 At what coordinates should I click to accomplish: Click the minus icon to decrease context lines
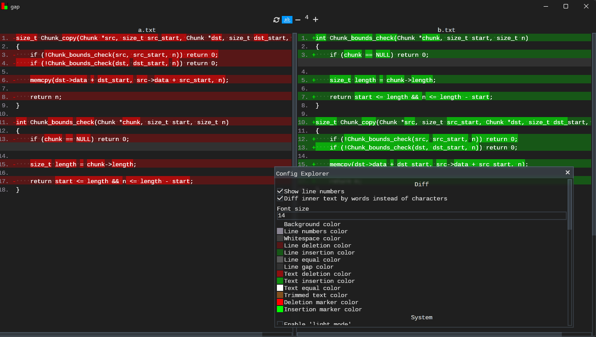click(298, 20)
